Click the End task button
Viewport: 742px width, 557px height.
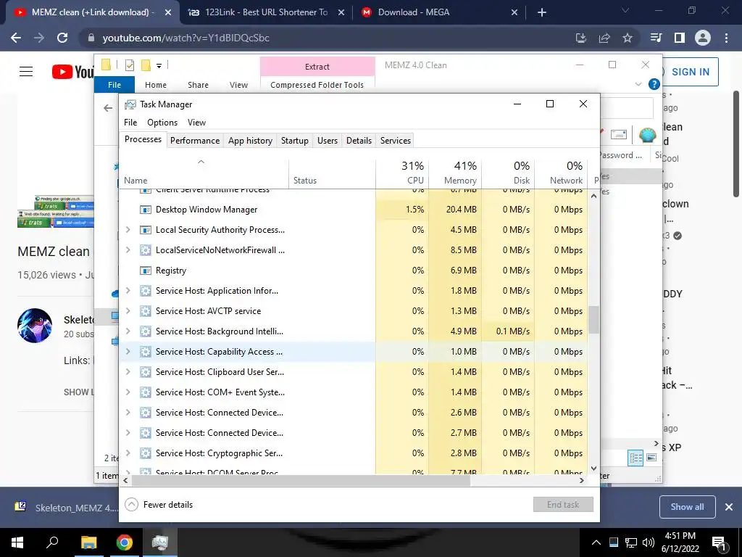click(x=563, y=505)
